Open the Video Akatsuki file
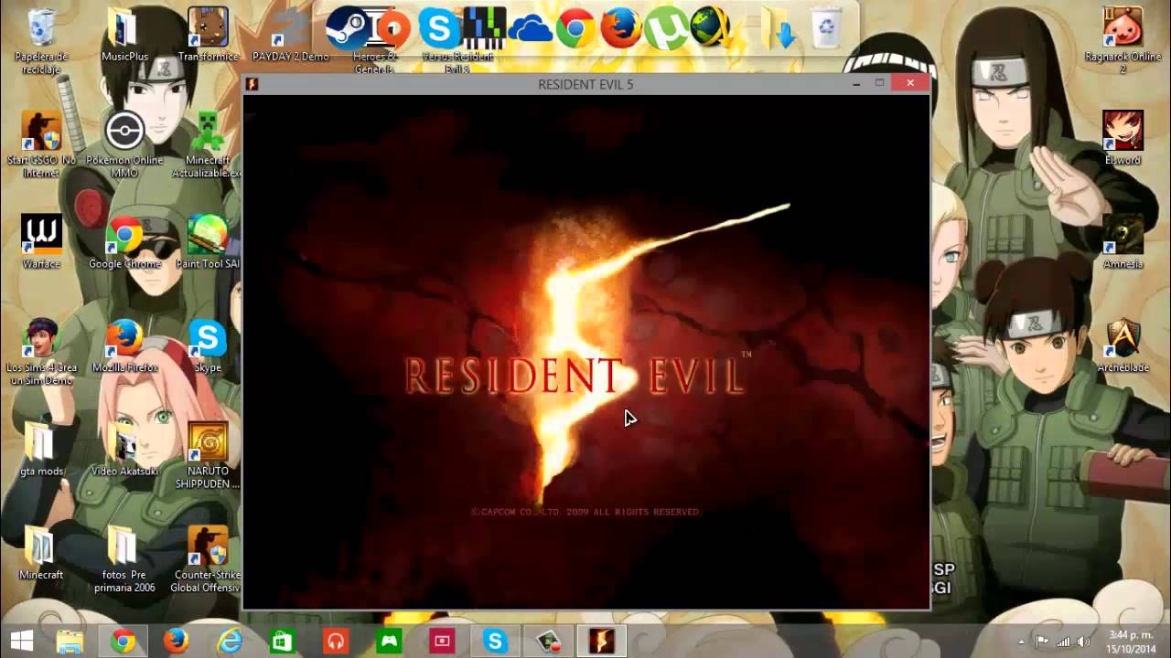 pos(124,450)
